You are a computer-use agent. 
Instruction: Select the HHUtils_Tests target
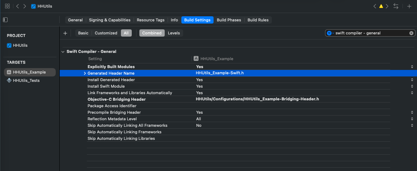click(26, 80)
